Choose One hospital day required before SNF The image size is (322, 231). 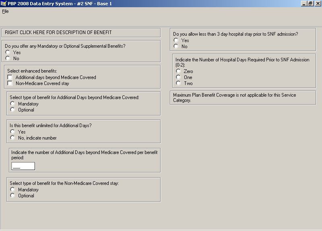pos(178,77)
